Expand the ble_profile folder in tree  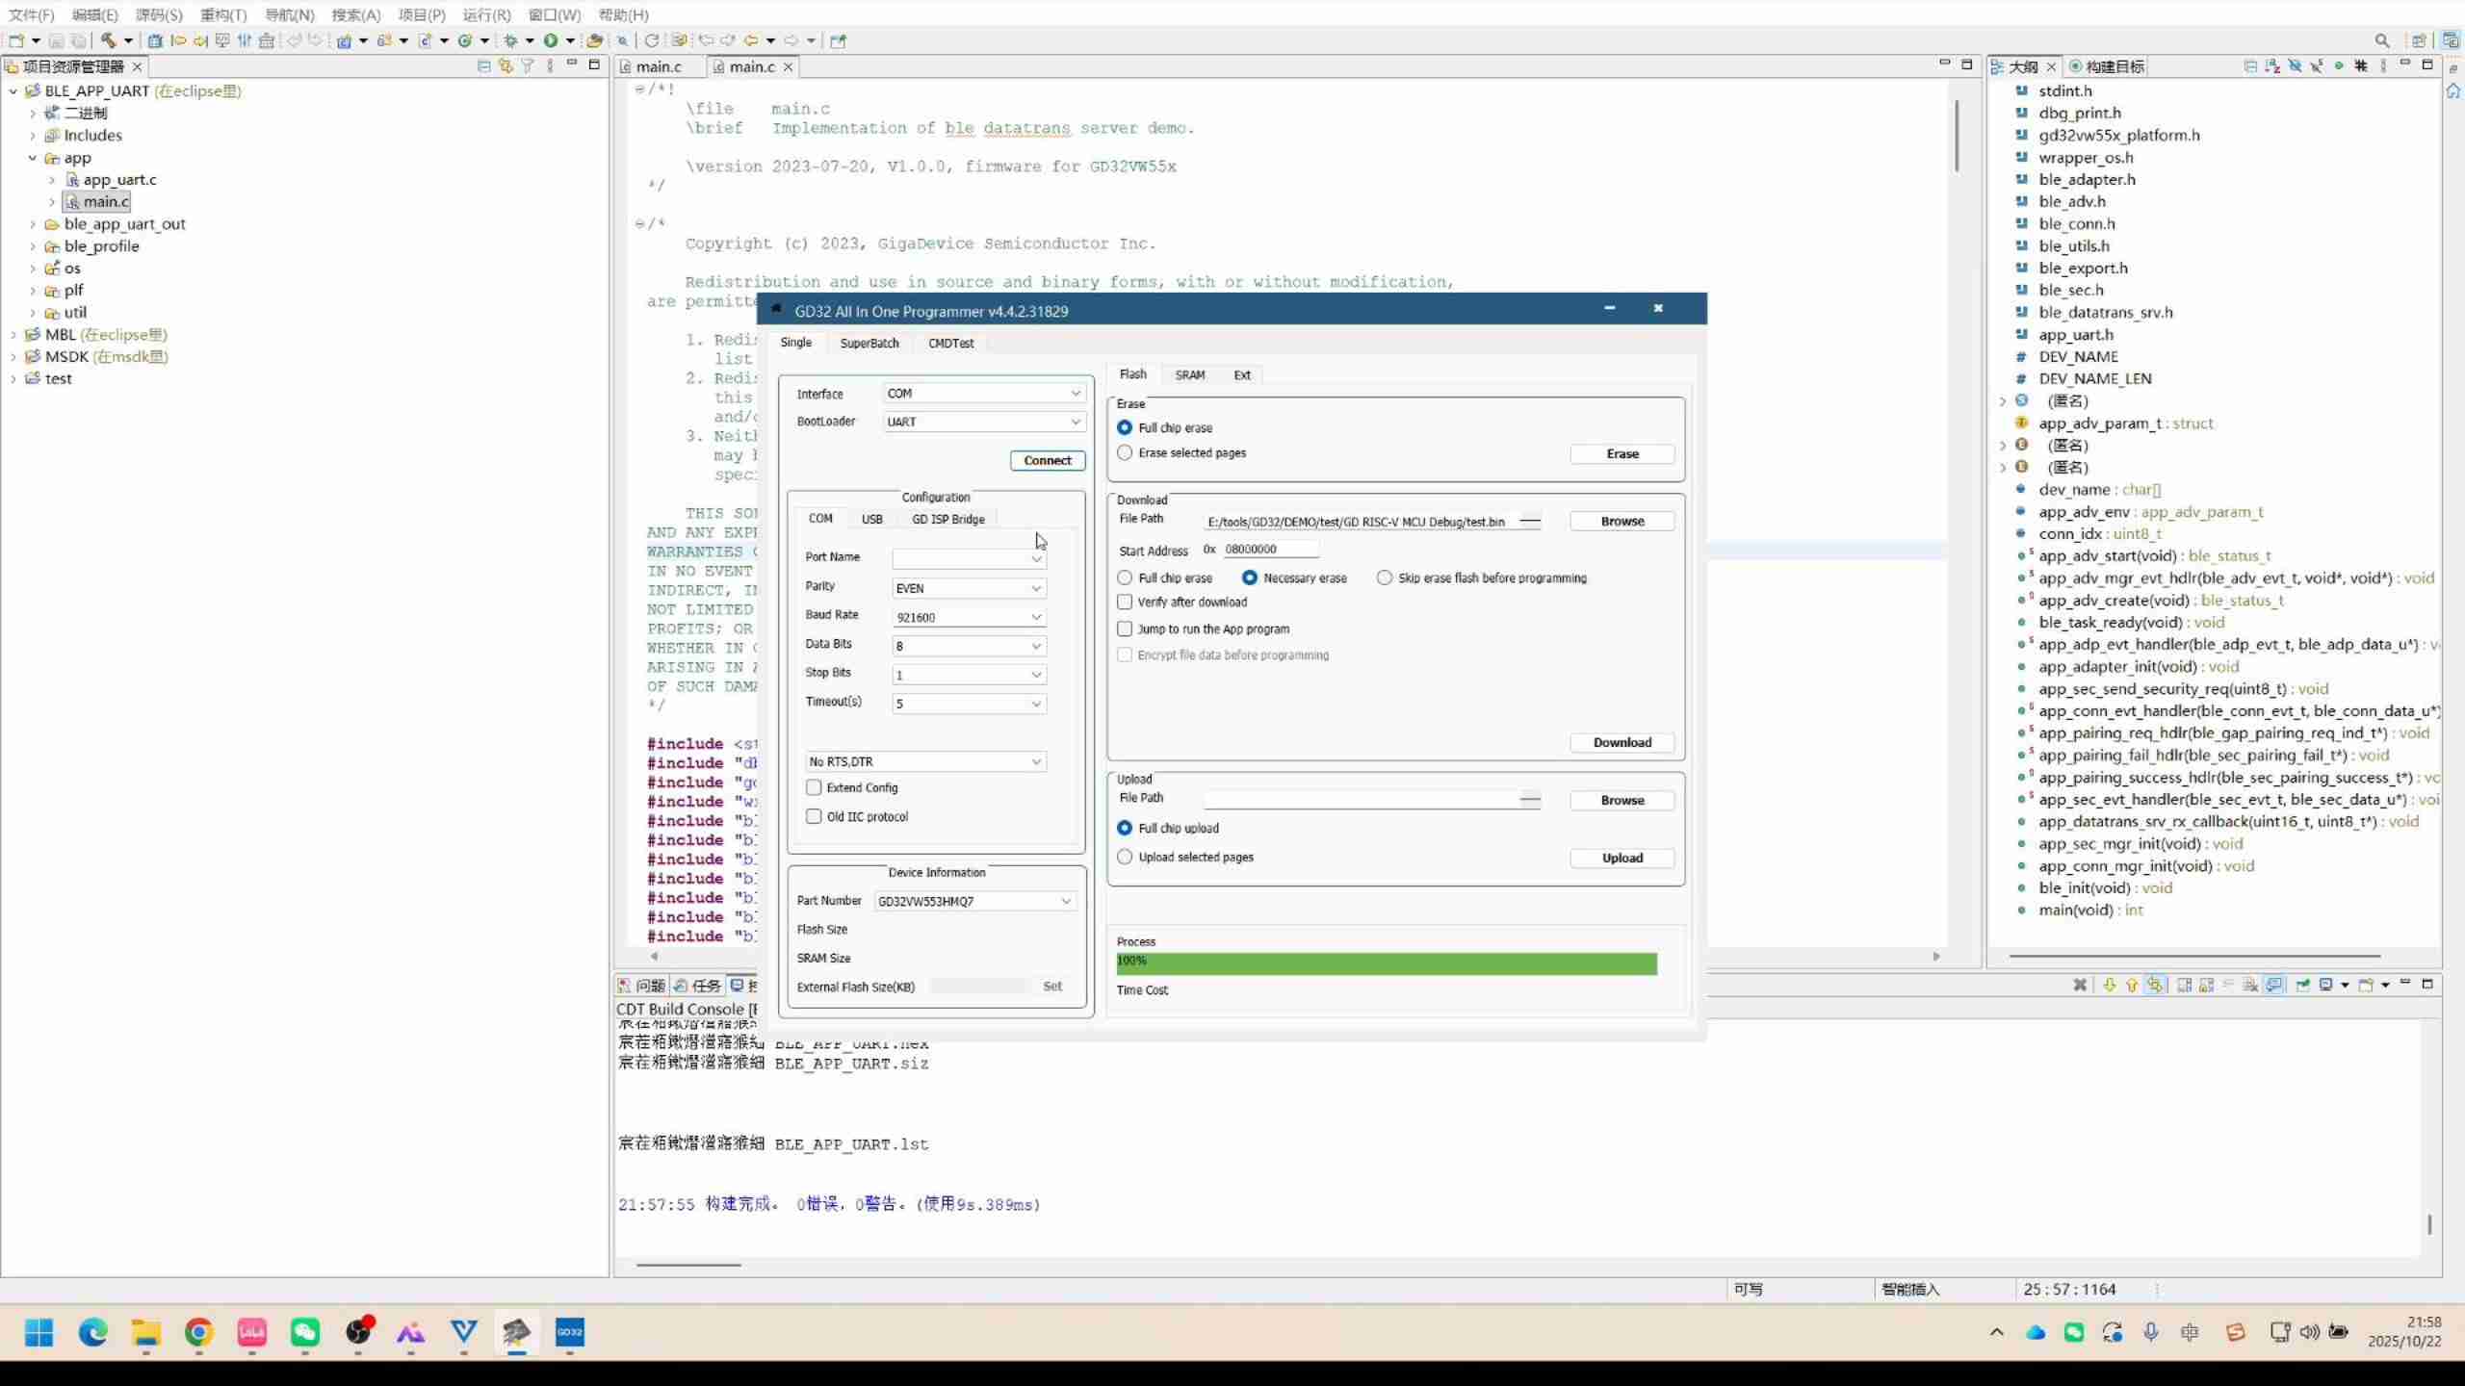(x=33, y=246)
